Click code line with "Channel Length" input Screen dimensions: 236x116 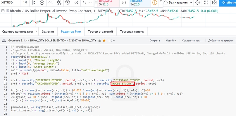[36, 60]
